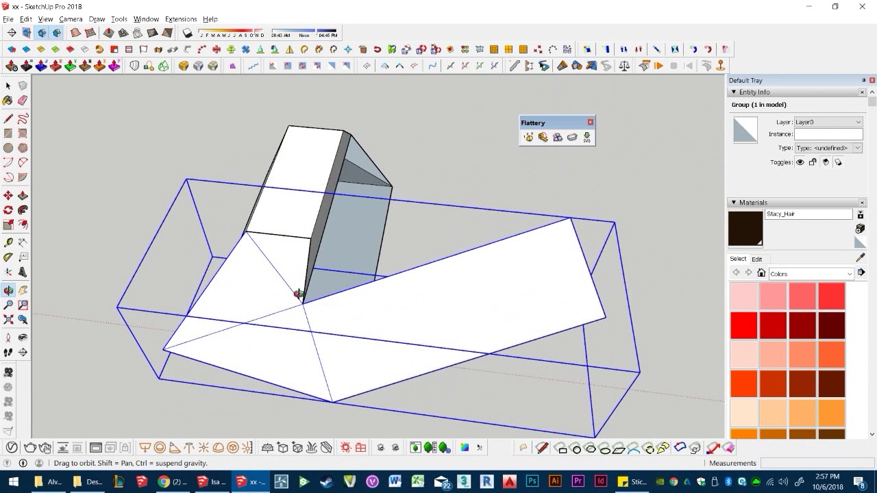Select the Pan hand tool
This screenshot has width=877, height=493.
point(23,290)
